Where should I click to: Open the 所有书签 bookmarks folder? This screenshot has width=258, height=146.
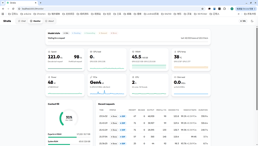click(250, 14)
